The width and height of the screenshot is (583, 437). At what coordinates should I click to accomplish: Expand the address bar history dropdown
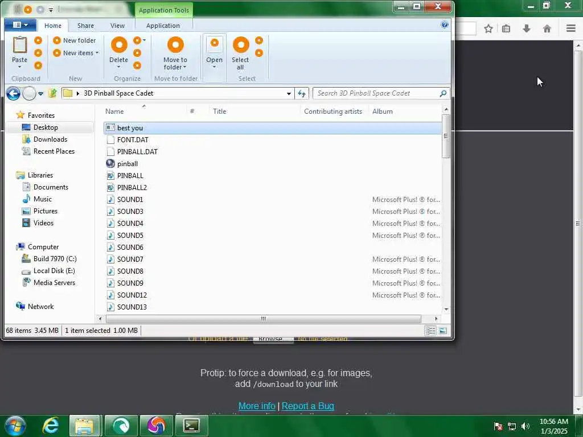point(289,94)
